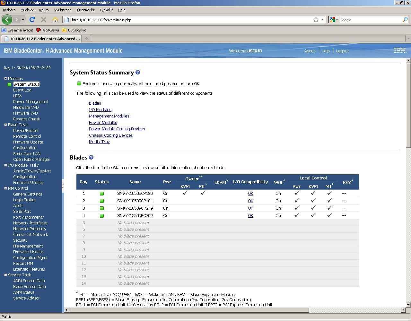Click the About link in the header
Image resolution: width=411 pixels, height=321 pixels.
(x=310, y=51)
